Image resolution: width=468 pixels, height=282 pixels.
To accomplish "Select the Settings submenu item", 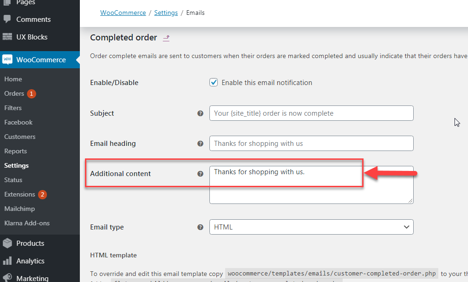I will (16, 165).
